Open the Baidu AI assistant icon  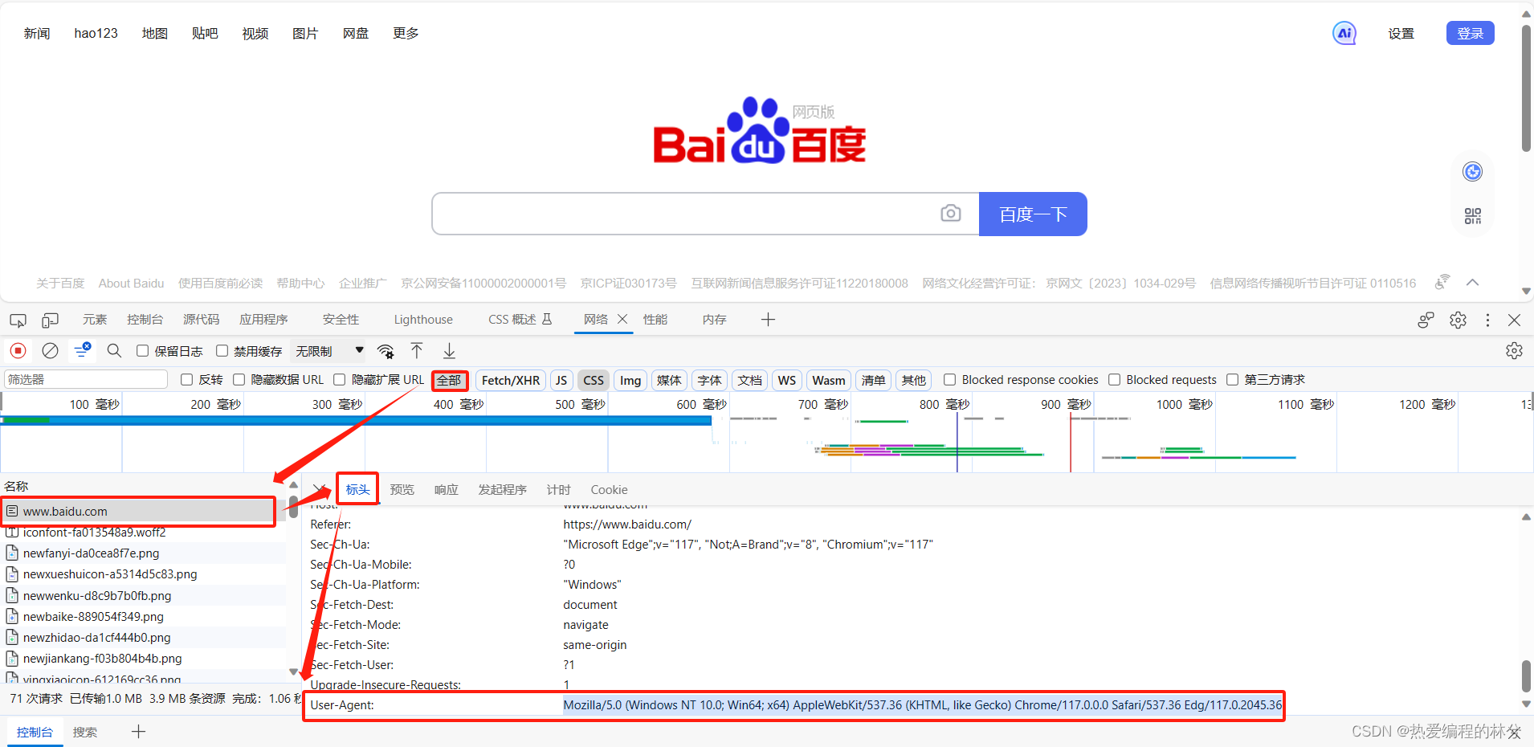pos(1344,33)
